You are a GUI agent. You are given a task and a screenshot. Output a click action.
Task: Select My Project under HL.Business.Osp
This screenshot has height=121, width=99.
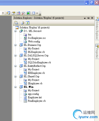coord(34,49)
